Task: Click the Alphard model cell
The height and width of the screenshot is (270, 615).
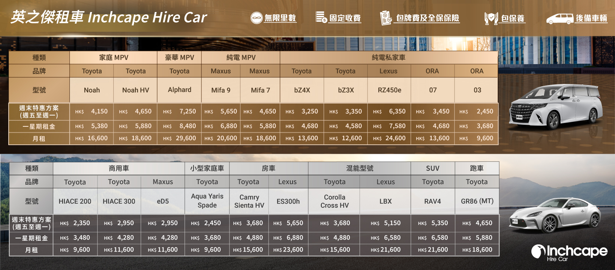Action: tap(180, 90)
